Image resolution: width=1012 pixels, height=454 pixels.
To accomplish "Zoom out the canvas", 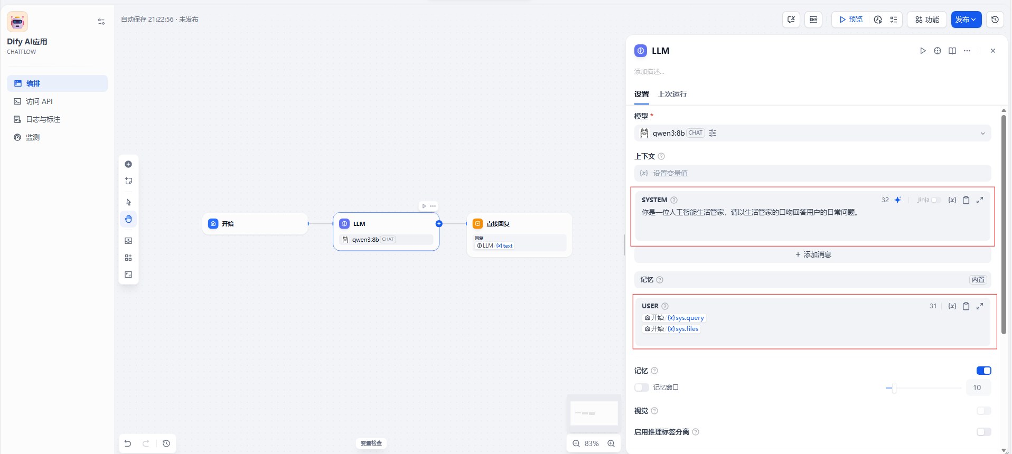I will (x=576, y=443).
